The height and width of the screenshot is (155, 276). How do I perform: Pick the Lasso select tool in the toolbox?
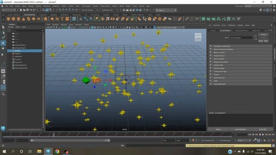[x=3, y=33]
